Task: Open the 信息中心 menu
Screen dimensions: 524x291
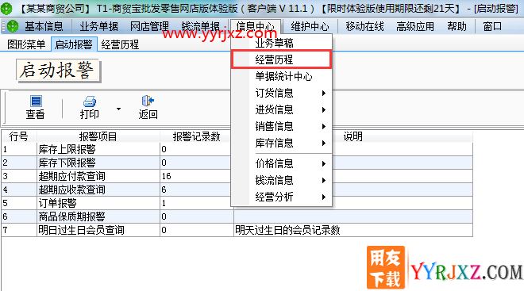Action: [x=256, y=26]
